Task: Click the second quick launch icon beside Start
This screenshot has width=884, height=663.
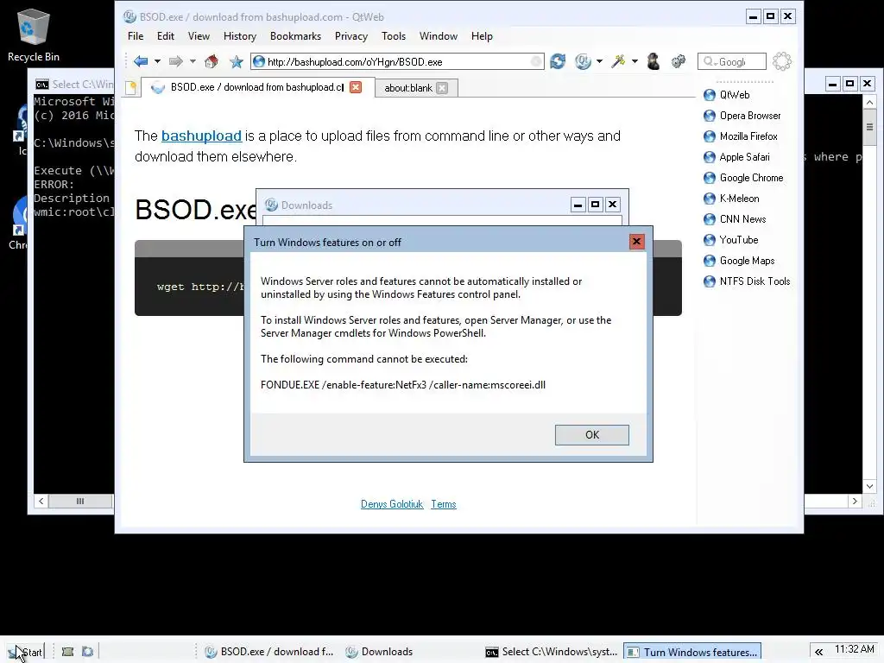Action: tap(87, 652)
